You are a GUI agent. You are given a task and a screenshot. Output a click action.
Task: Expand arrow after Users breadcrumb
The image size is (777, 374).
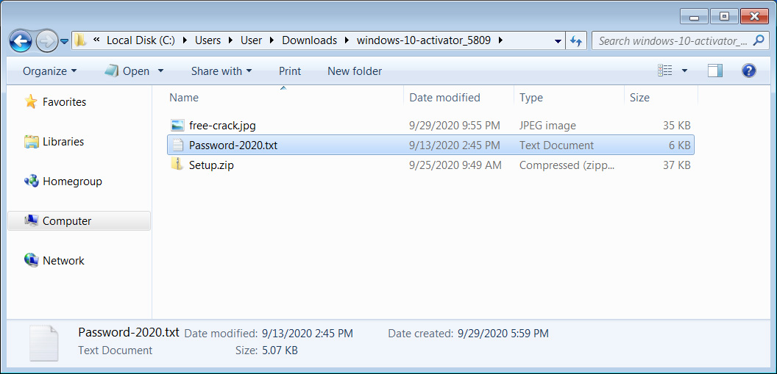click(x=231, y=40)
